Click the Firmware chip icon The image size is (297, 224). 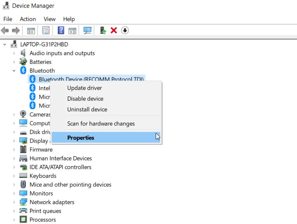[23, 149]
